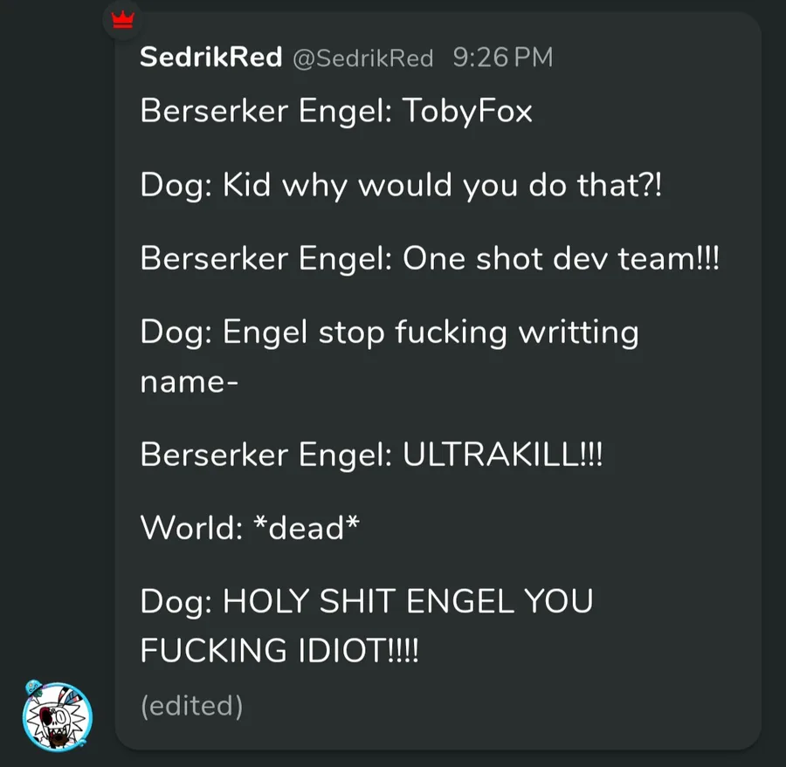This screenshot has height=767, width=786.
Task: Click the "IDIOT!!!!" text at message end
Action: click(x=358, y=650)
